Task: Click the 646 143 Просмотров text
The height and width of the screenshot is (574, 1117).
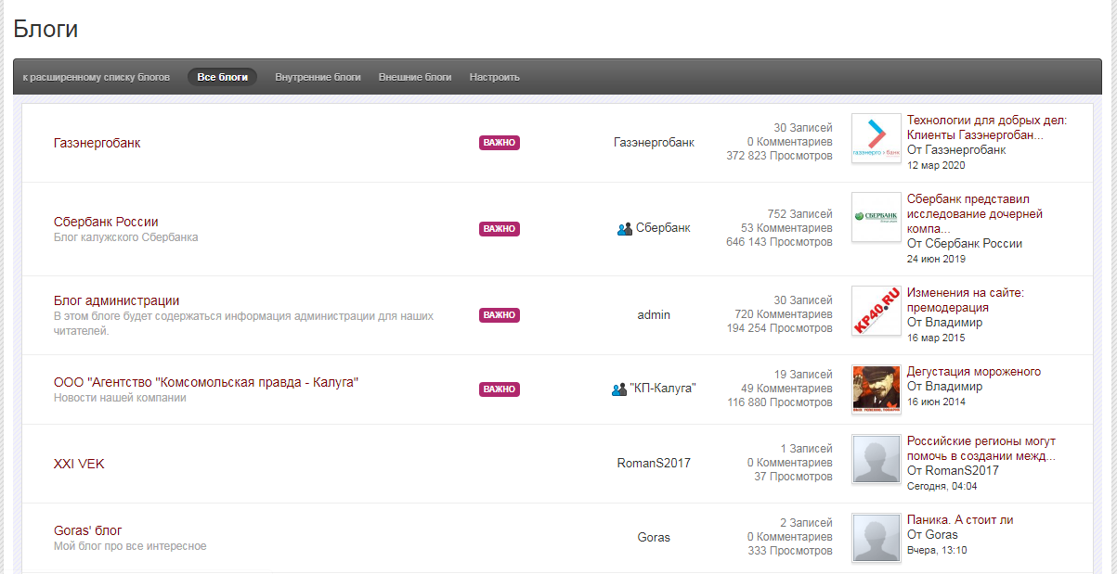Action: [779, 242]
